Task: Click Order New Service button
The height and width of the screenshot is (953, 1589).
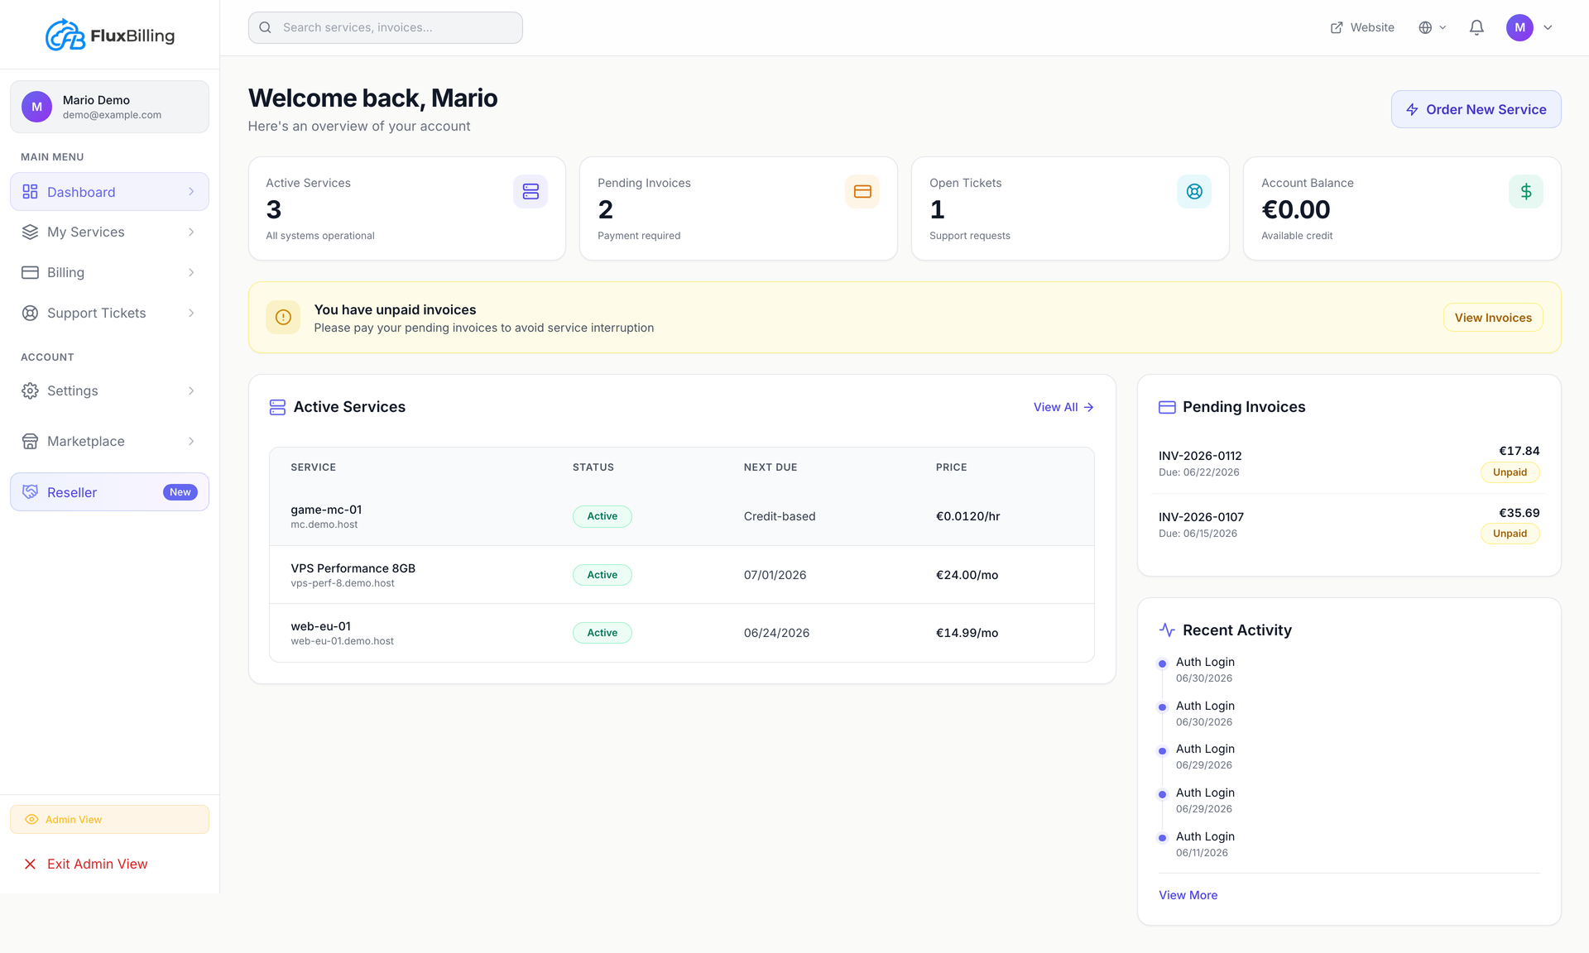Action: (1476, 109)
